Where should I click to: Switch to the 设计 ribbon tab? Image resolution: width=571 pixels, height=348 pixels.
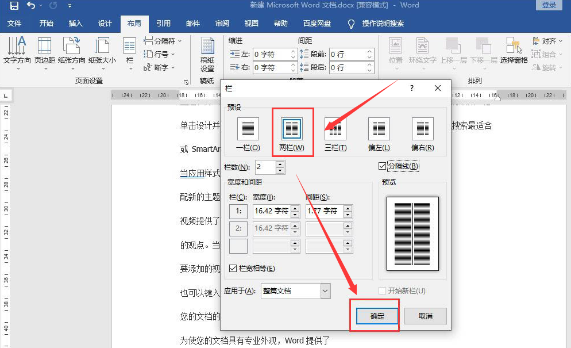[105, 24]
